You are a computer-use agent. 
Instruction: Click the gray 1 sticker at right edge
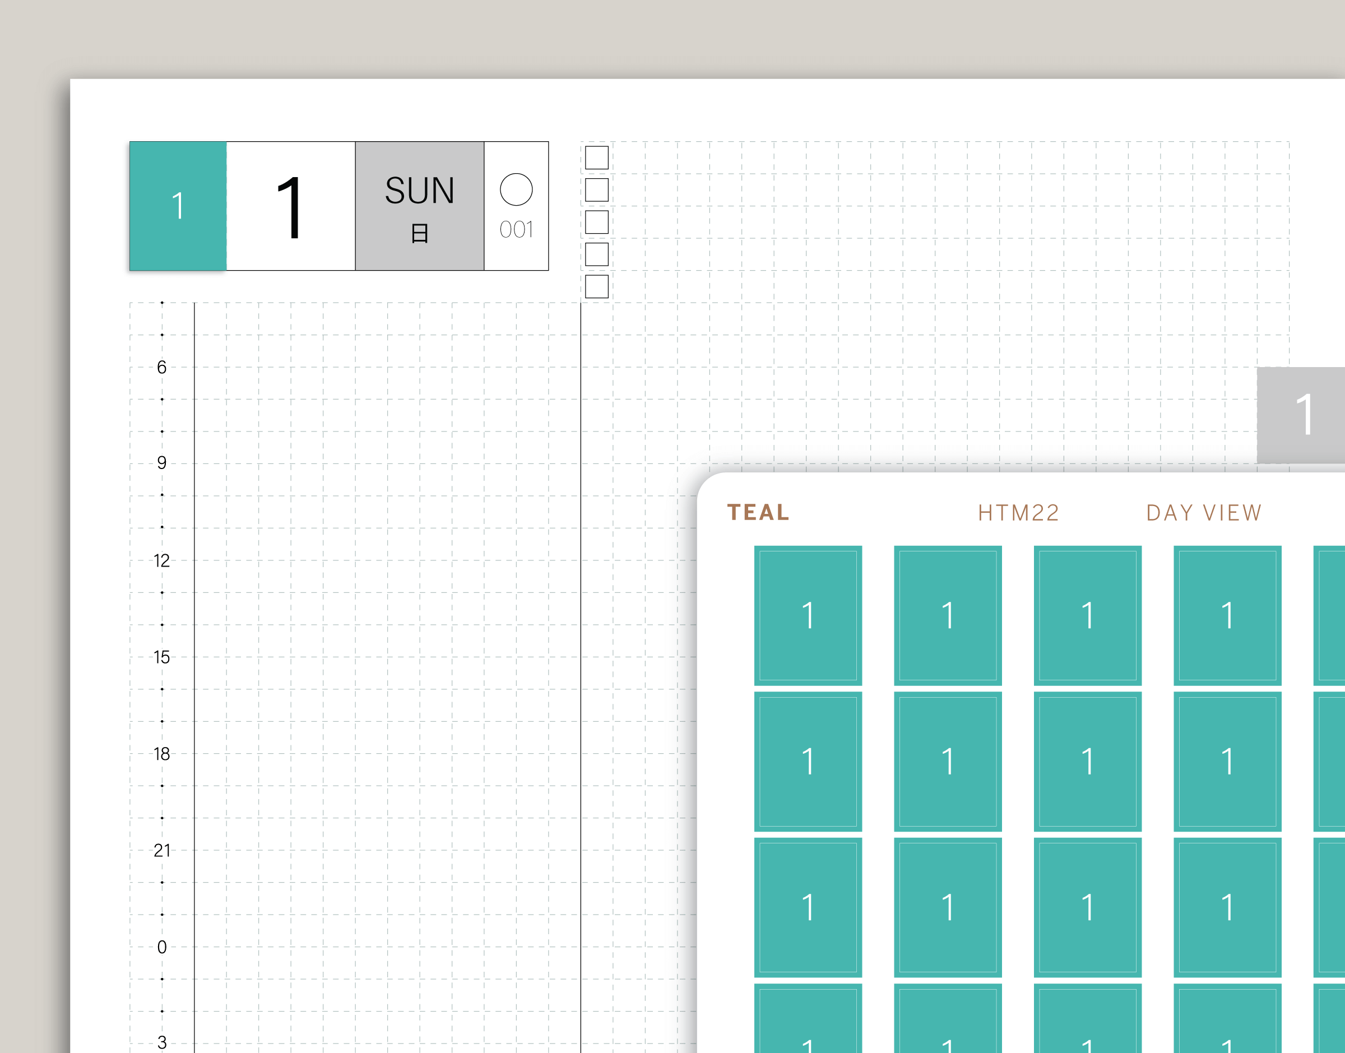(1301, 415)
